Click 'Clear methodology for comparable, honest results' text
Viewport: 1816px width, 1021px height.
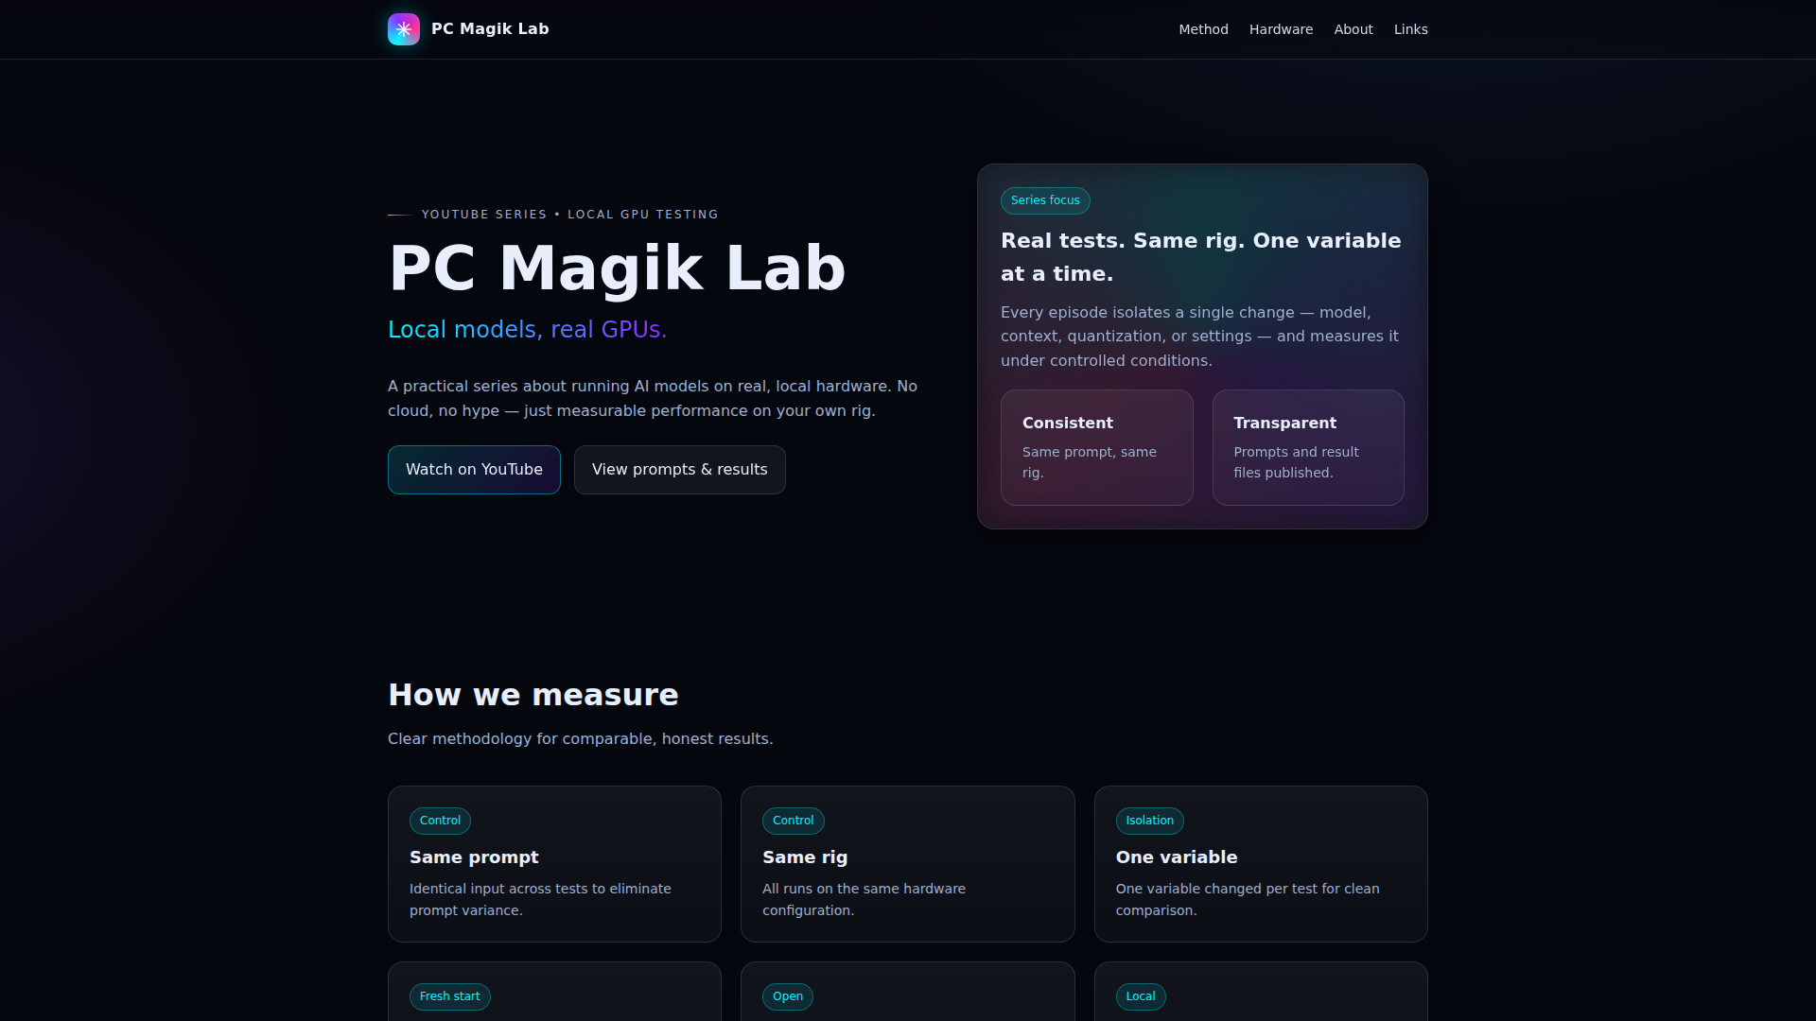coord(581,739)
